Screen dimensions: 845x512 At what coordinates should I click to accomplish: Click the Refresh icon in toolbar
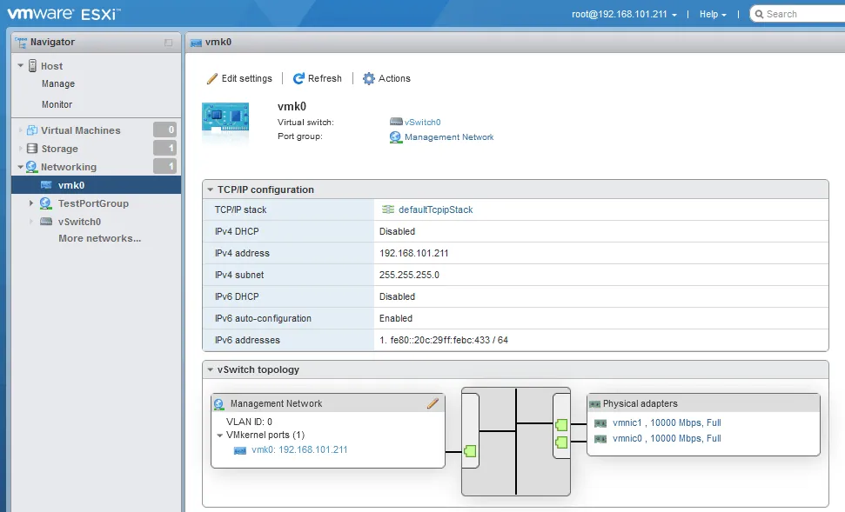[x=298, y=78]
